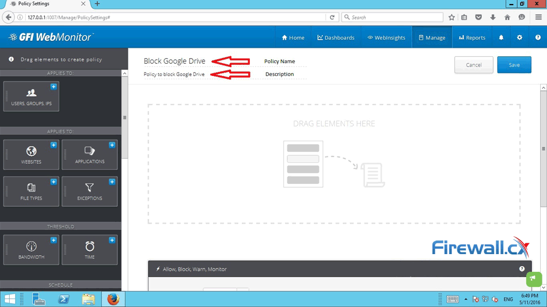Screen dimensions: 547x307
Task: Click the plus on Bandwidth tile
Action: [x=54, y=240]
